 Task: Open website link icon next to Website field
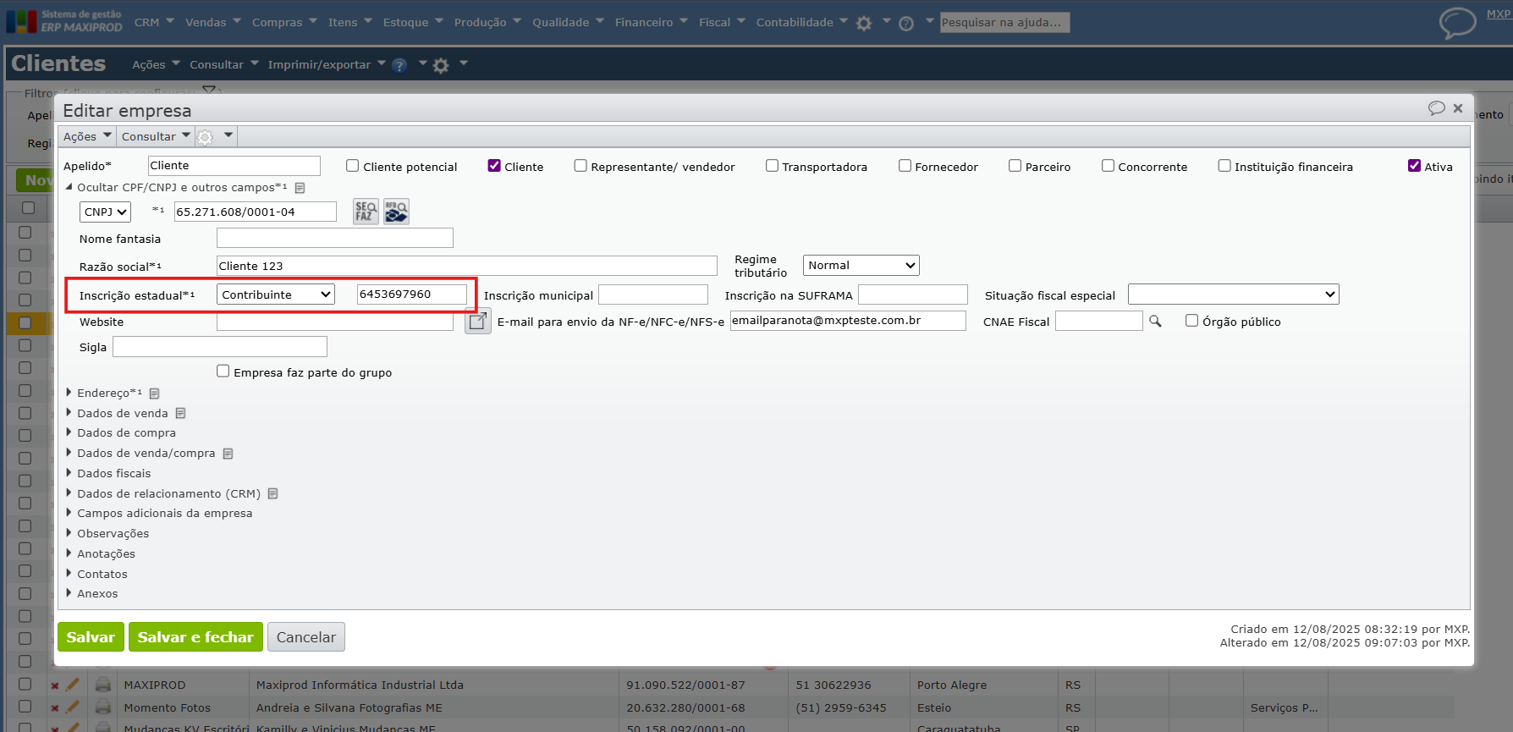478,321
